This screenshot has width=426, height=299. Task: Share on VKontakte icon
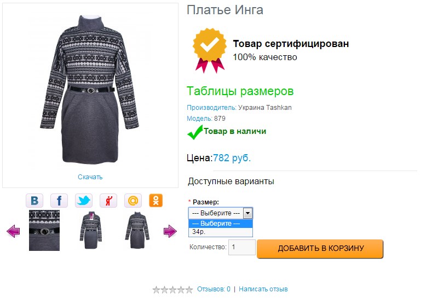pos(34,201)
